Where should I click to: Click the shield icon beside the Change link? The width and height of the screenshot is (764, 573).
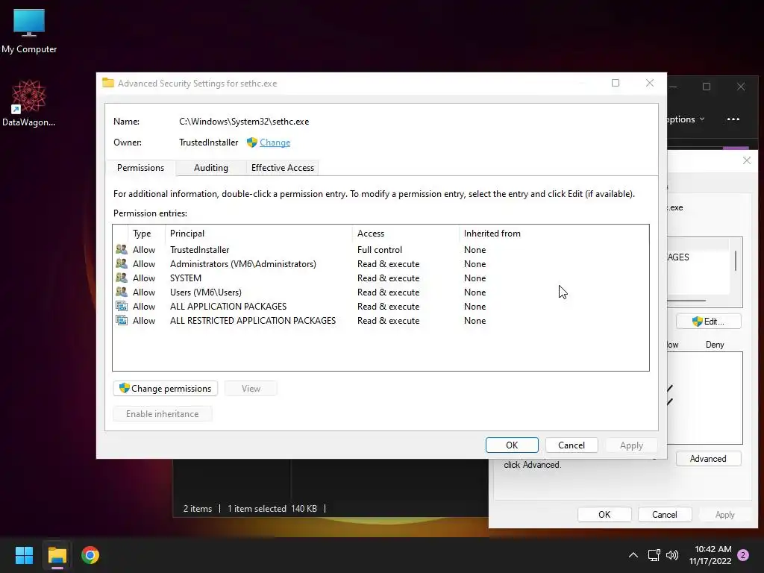point(252,143)
